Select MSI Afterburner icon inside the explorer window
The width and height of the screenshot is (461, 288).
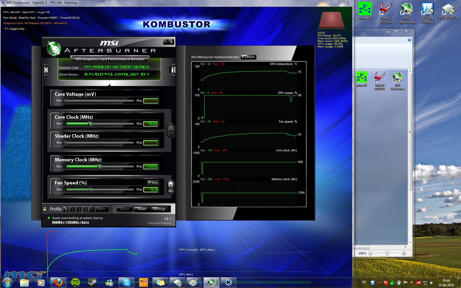coord(397,81)
